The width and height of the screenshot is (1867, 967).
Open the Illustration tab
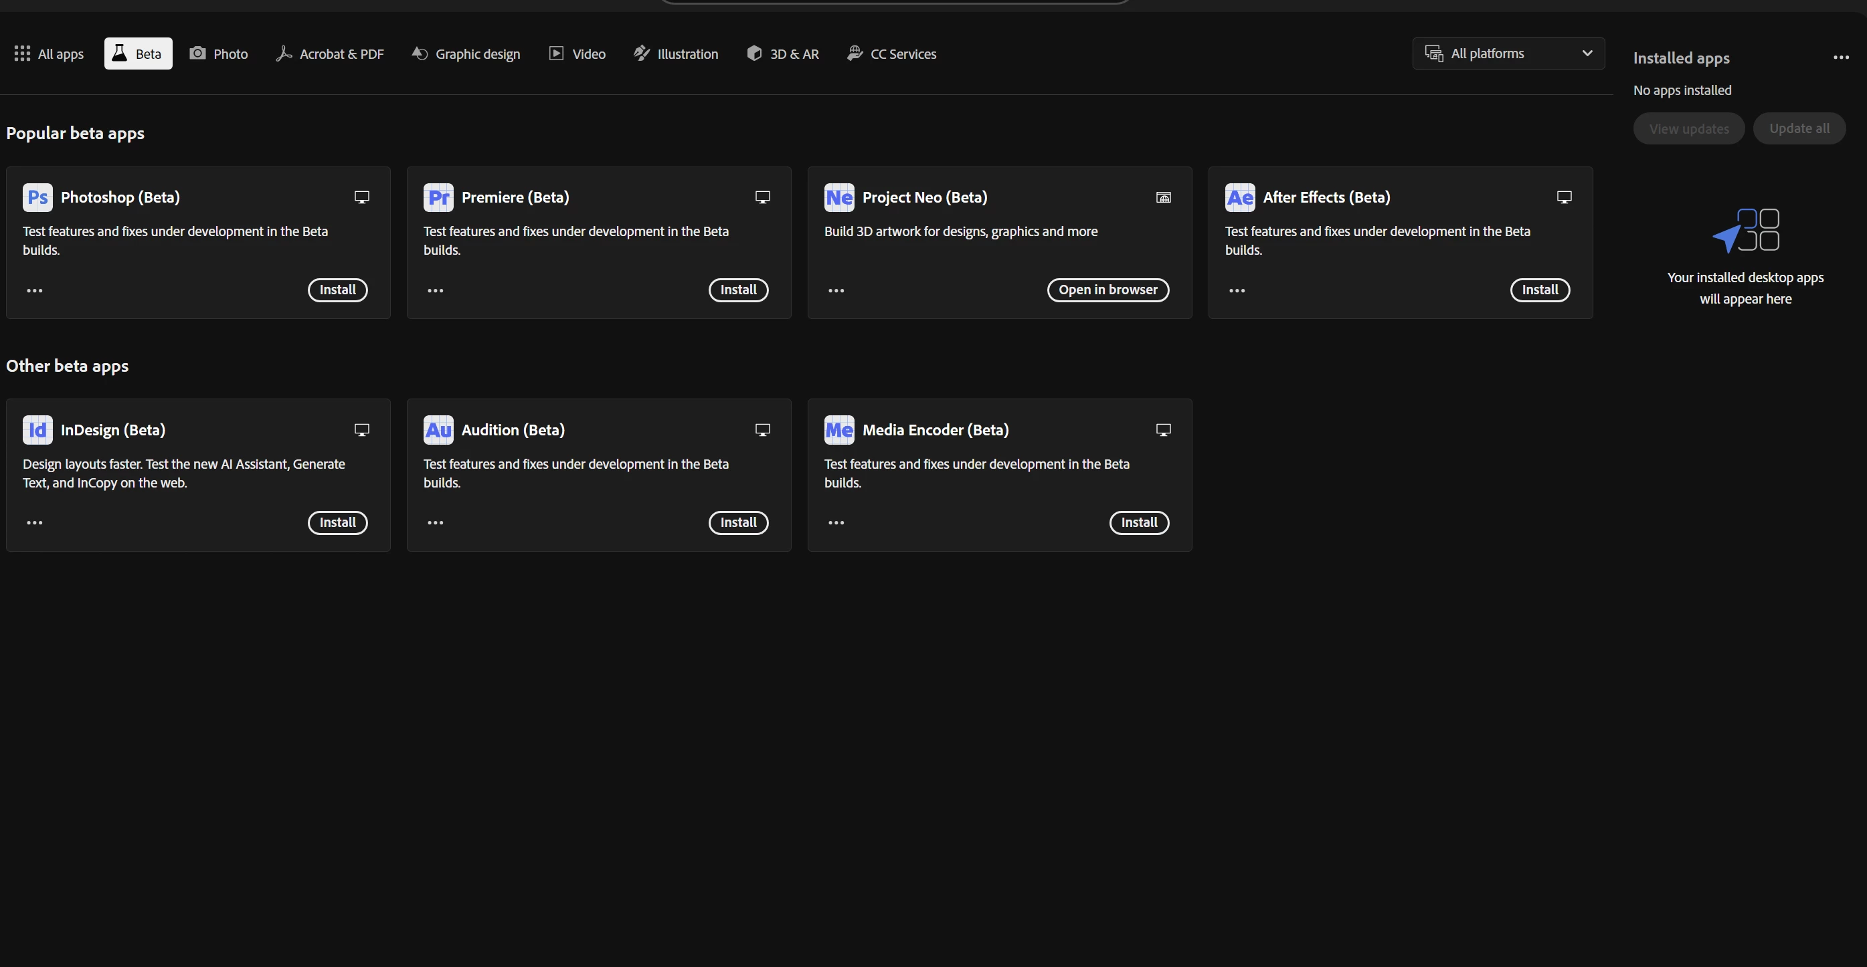point(675,53)
